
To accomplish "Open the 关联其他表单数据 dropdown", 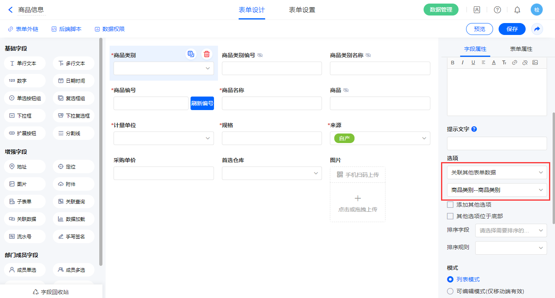I will (x=497, y=172).
